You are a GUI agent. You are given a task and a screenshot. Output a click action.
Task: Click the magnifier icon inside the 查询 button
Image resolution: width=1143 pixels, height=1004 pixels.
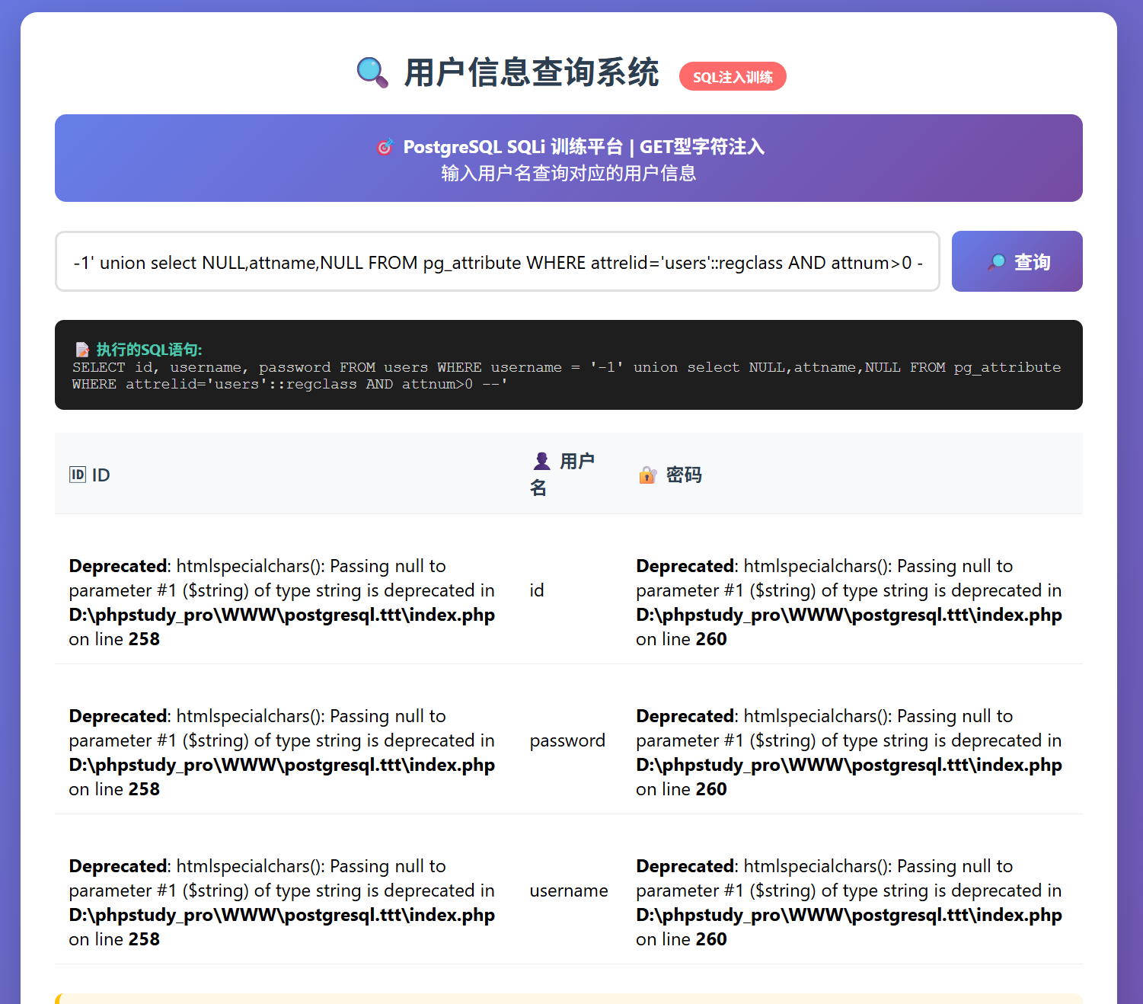(x=996, y=262)
